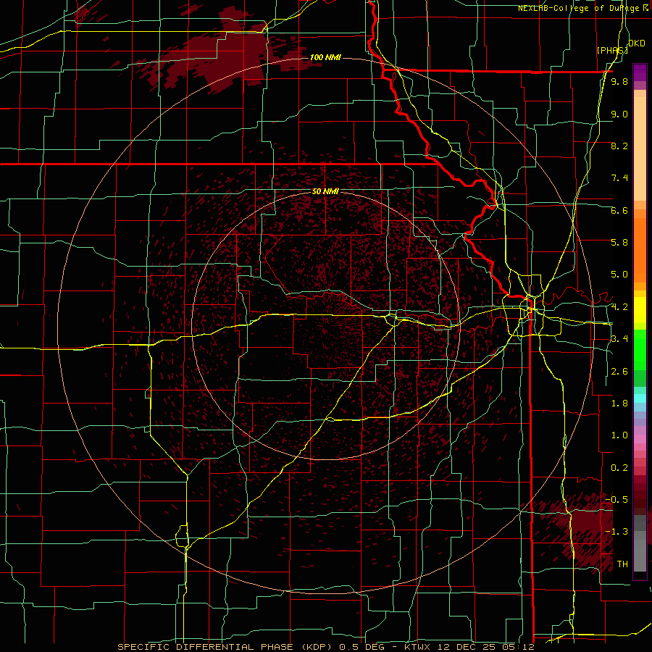Click the -0.5 scale value

(x=617, y=500)
